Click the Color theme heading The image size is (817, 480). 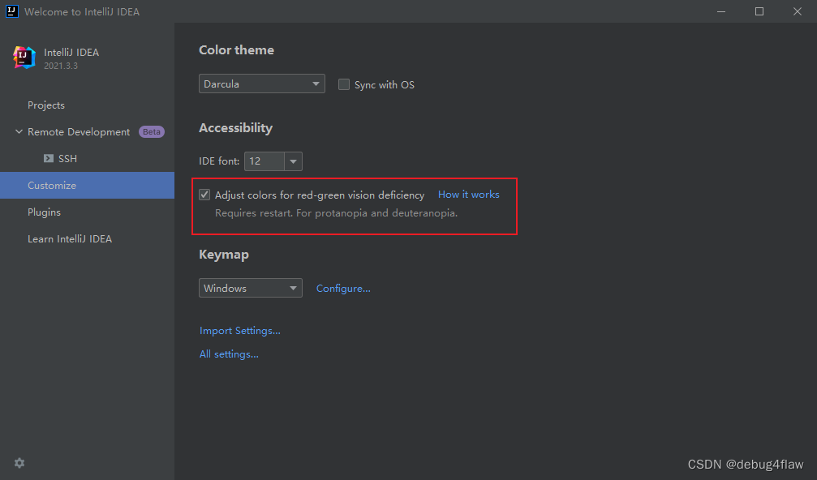[x=237, y=50]
